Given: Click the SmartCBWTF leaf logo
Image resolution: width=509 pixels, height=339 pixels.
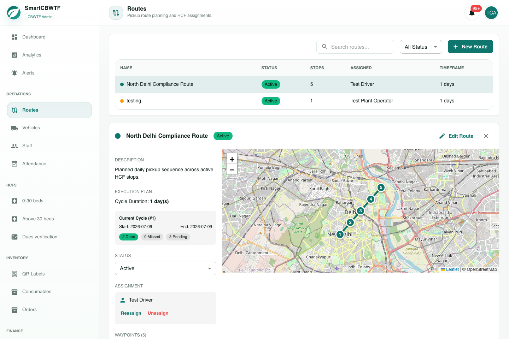Looking at the screenshot, I should tap(14, 13).
